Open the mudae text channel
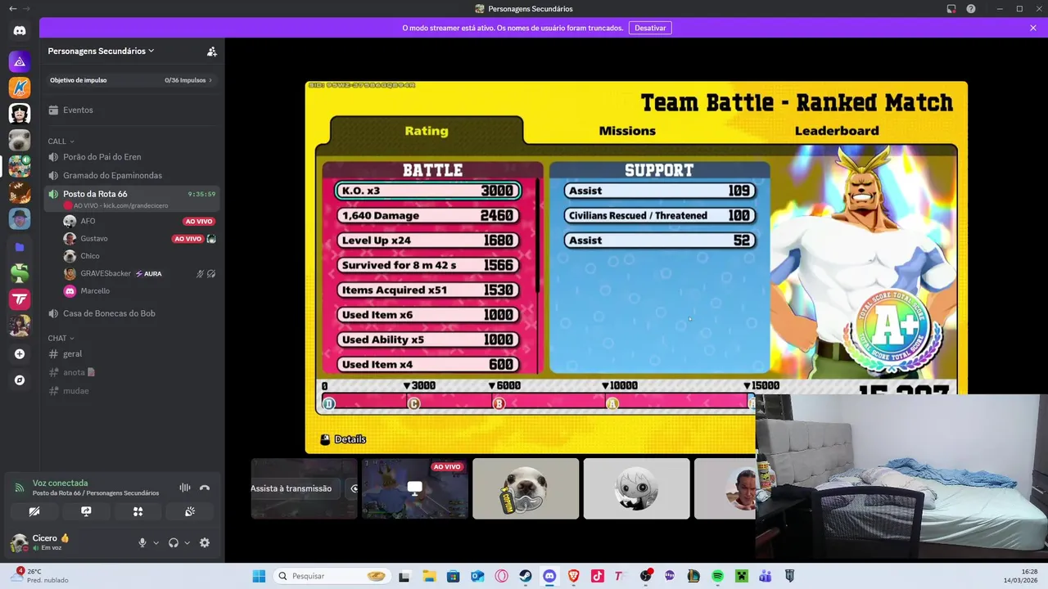The width and height of the screenshot is (1048, 589). (x=132, y=390)
